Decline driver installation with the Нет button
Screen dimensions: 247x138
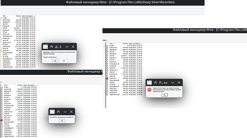click(x=64, y=60)
